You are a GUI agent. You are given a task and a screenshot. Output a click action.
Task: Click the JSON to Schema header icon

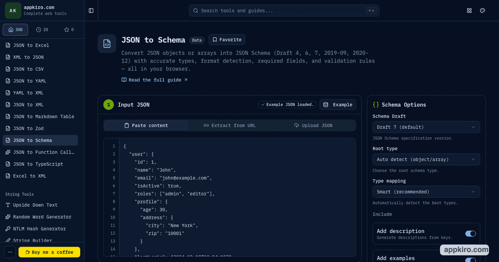107,43
